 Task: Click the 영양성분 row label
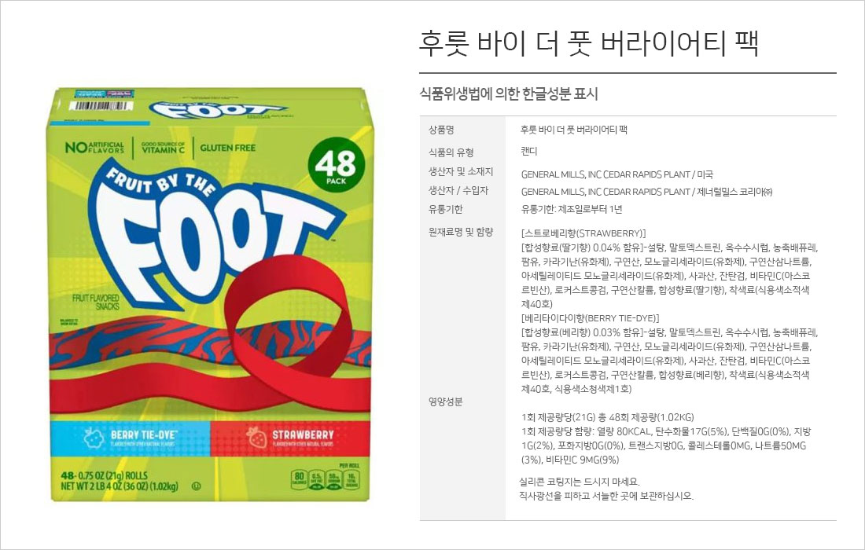(446, 401)
